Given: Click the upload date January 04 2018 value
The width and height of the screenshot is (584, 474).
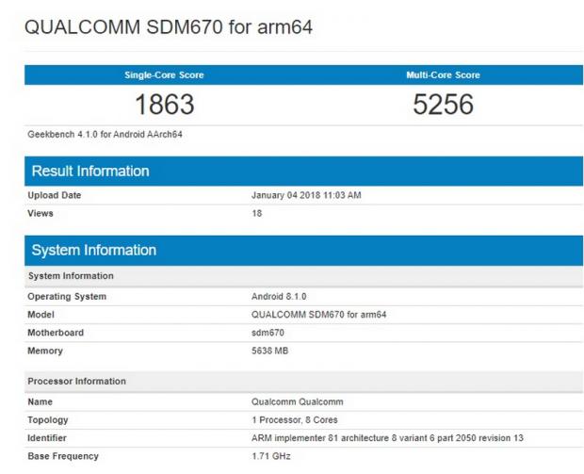Looking at the screenshot, I should click(x=306, y=195).
